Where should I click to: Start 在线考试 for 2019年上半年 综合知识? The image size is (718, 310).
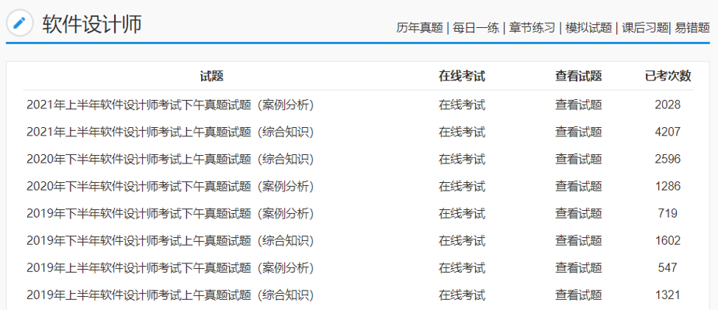tap(462, 295)
